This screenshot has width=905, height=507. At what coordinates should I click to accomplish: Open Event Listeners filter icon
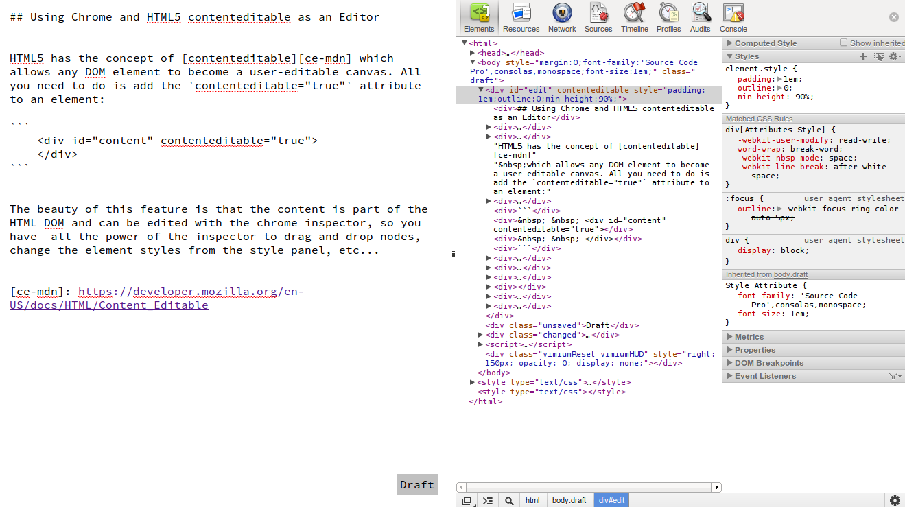[x=895, y=376]
